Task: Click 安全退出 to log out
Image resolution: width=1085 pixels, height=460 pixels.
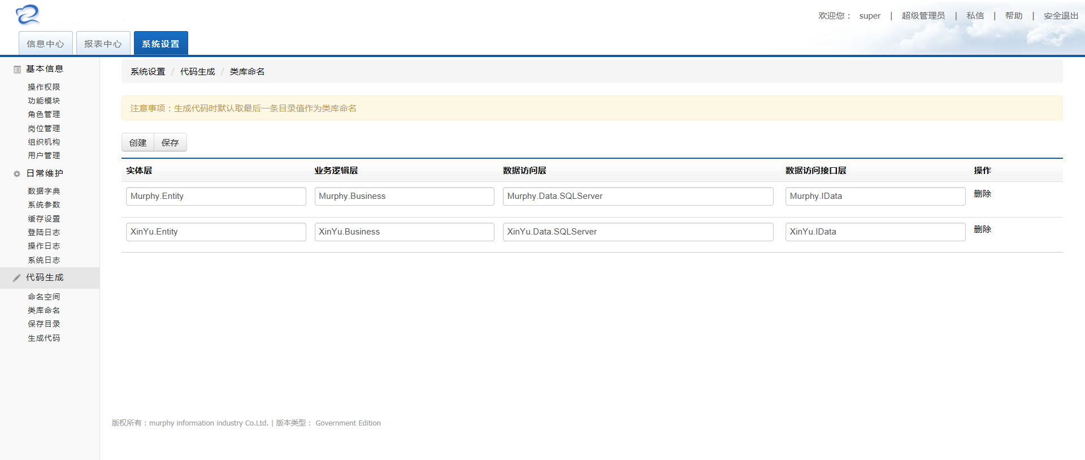Action: click(x=1061, y=16)
